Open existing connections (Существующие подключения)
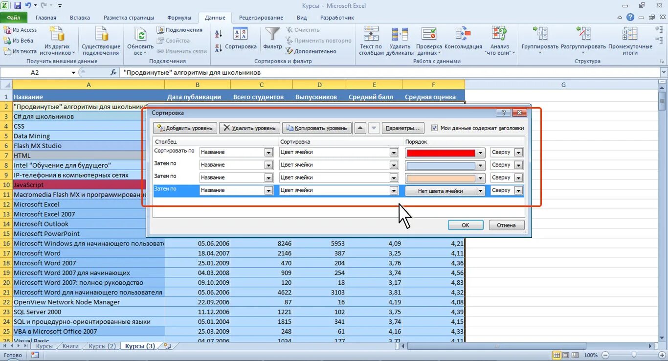This screenshot has width=668, height=361. point(101,41)
